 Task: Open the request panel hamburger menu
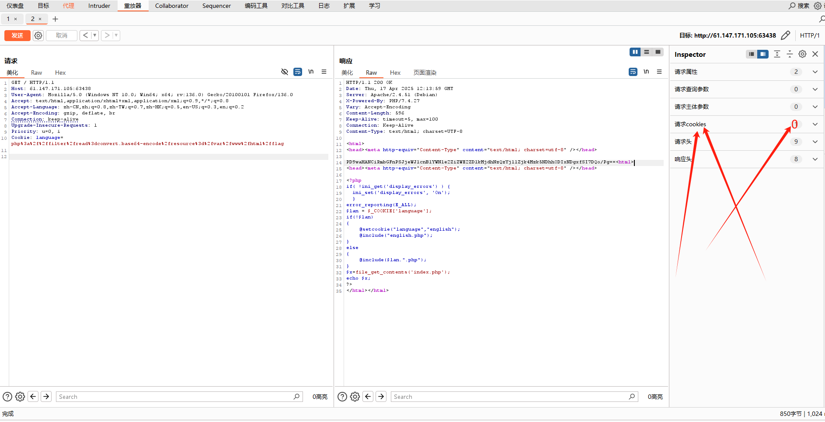(x=324, y=72)
